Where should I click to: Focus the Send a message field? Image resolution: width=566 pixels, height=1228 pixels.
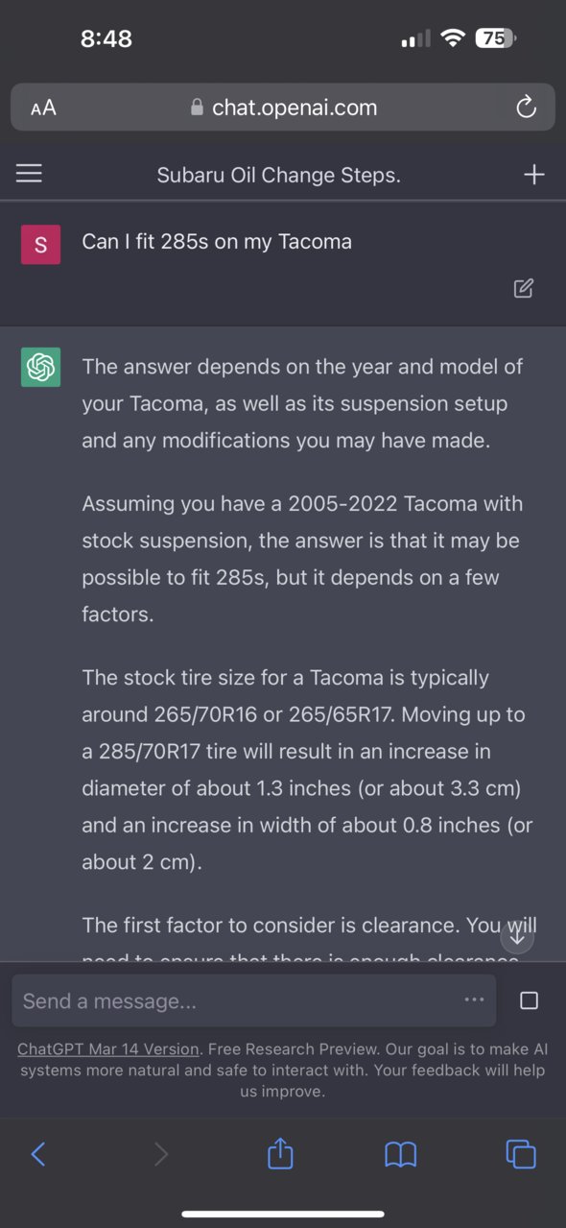pyautogui.click(x=254, y=1000)
